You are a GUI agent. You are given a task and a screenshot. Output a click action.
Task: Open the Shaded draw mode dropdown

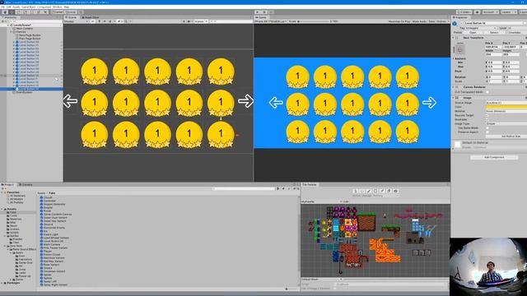coord(77,21)
